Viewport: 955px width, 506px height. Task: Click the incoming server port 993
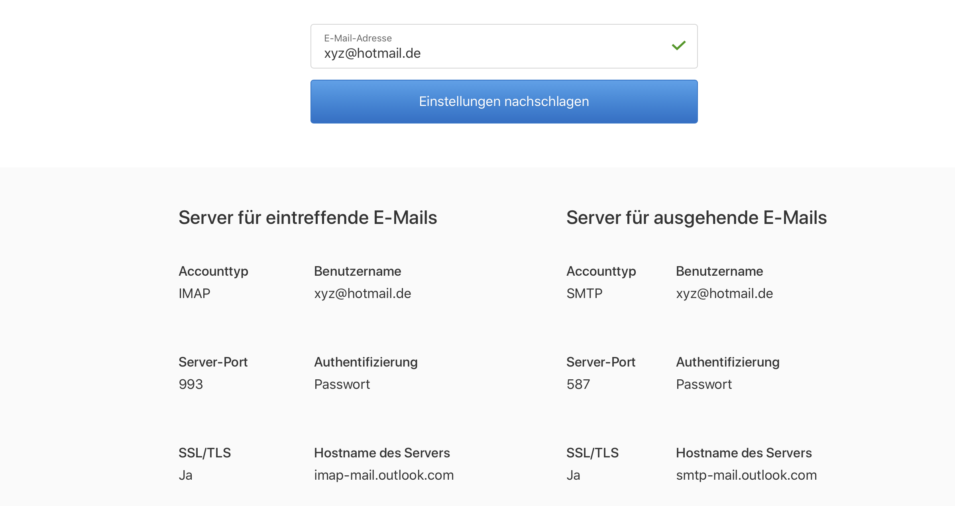point(191,384)
